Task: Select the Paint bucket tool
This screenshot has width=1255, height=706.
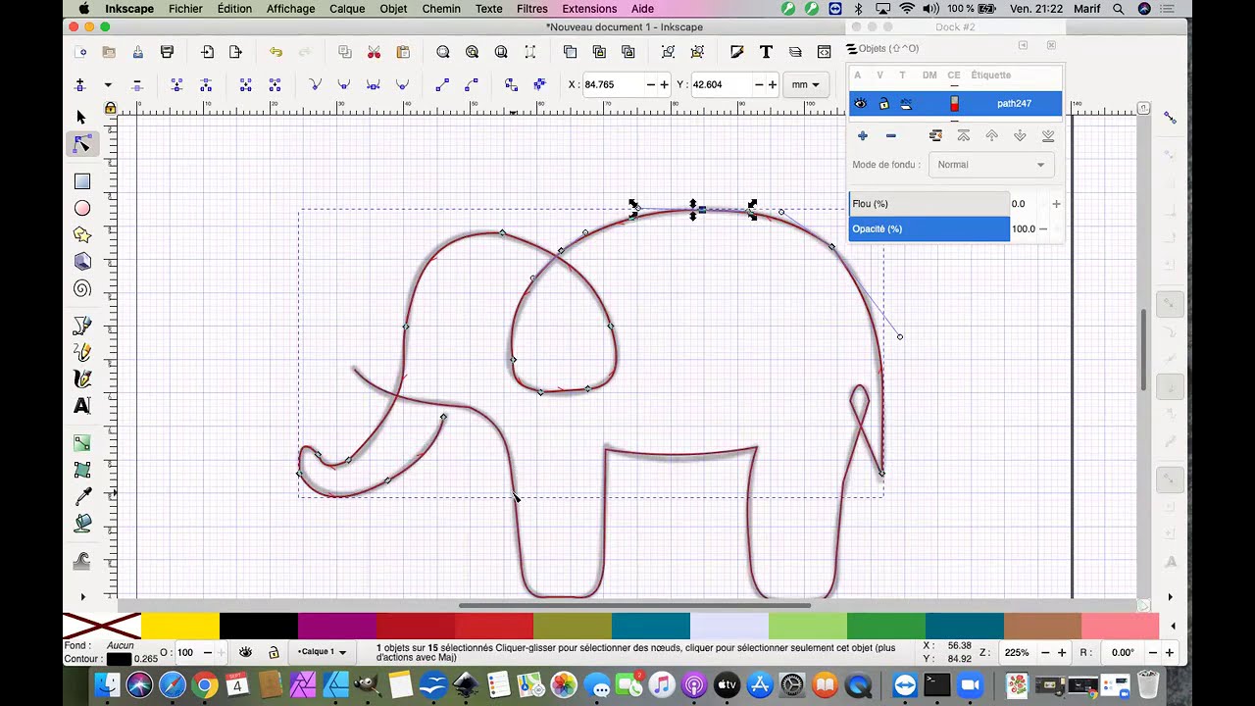Action: pyautogui.click(x=82, y=524)
